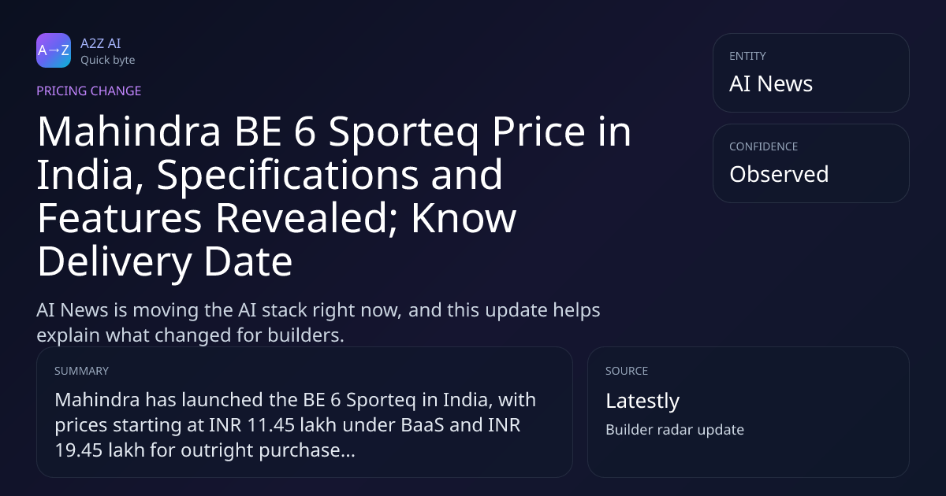Select the SUMMARY heading label
The height and width of the screenshot is (496, 946).
[81, 371]
